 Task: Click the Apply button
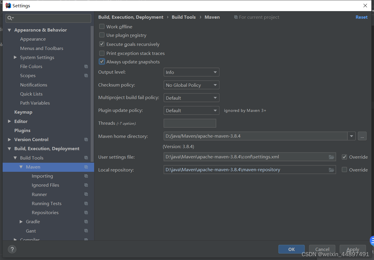point(353,249)
